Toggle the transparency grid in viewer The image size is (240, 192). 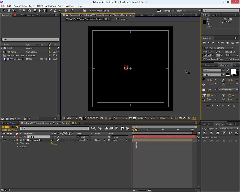[x=135, y=118]
